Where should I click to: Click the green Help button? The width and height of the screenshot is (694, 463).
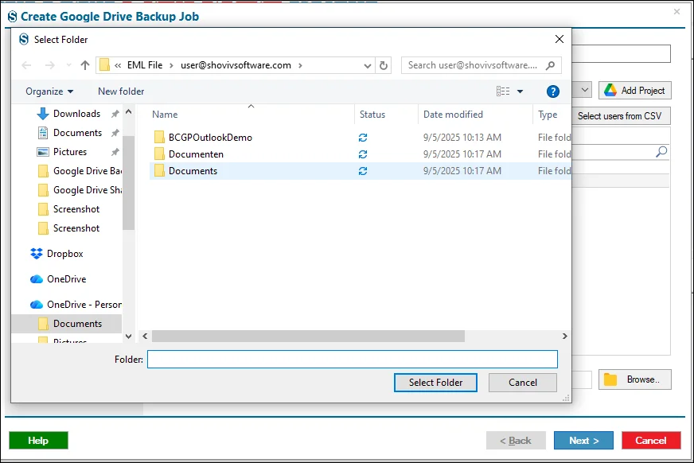click(x=38, y=441)
